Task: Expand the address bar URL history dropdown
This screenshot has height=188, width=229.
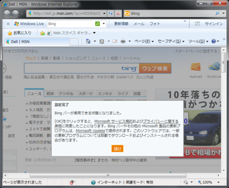Action: [x=104, y=13]
